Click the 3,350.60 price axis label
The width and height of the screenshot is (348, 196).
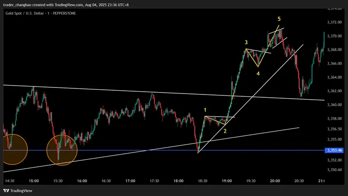(334, 170)
